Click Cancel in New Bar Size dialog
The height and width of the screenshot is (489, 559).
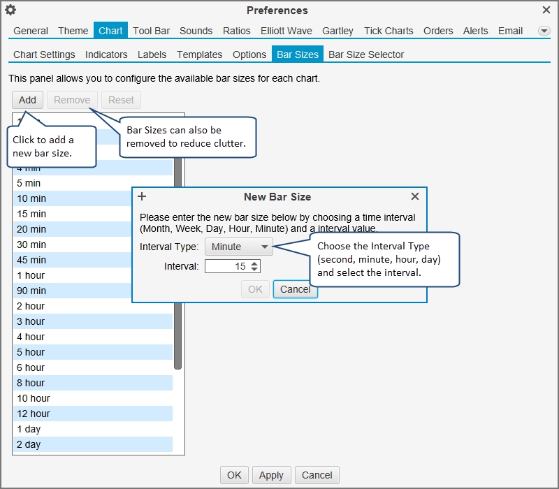coord(295,289)
